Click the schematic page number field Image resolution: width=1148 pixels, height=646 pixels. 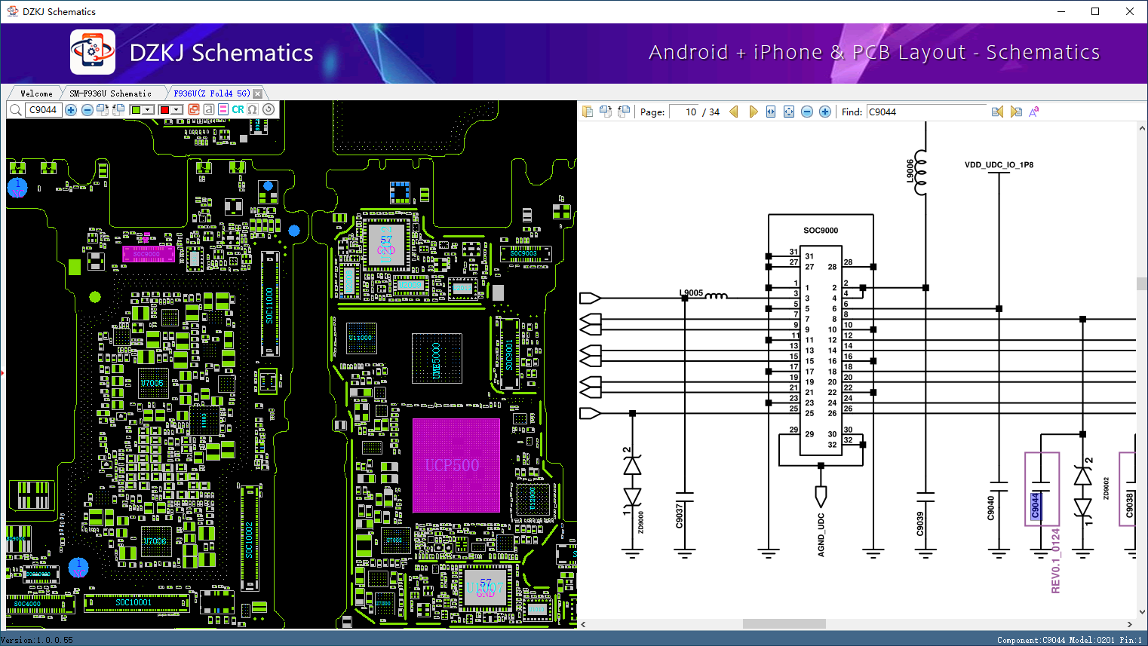(684, 112)
